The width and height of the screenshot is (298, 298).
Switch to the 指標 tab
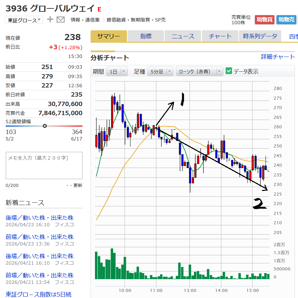146,36
